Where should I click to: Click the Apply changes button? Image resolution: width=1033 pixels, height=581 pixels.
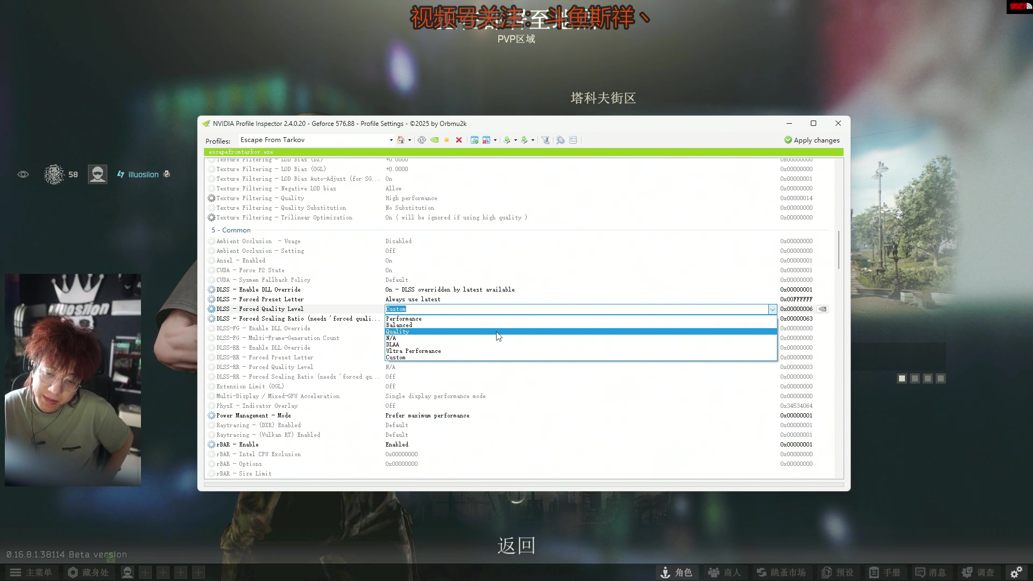(x=812, y=140)
